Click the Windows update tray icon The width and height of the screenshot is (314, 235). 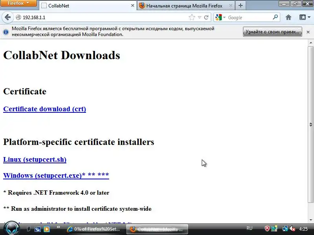(274, 228)
